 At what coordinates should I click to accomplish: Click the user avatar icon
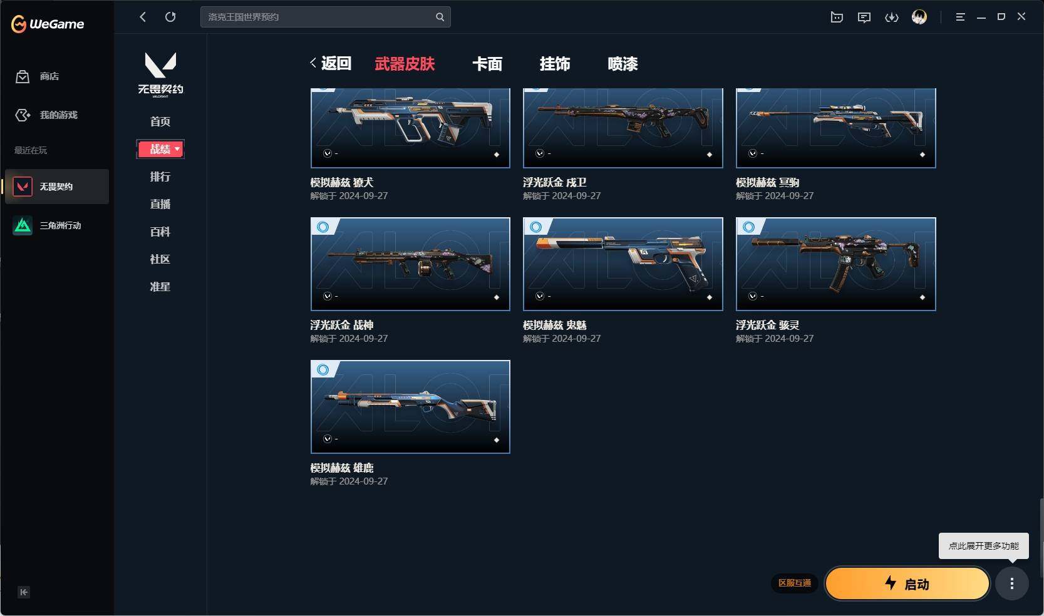pyautogui.click(x=919, y=17)
